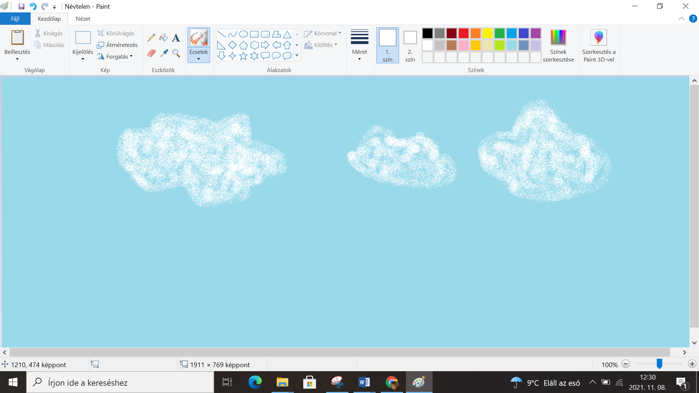This screenshot has width=699, height=393.
Task: Click the Save icon in title bar
Action: (x=21, y=7)
